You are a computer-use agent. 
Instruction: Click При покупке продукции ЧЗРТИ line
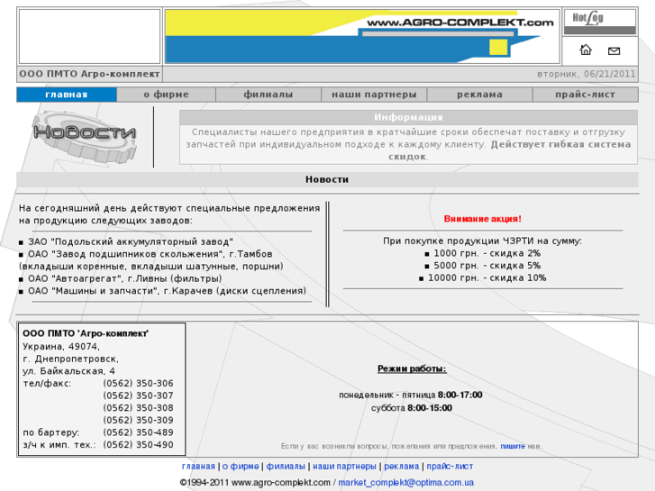pyautogui.click(x=483, y=241)
